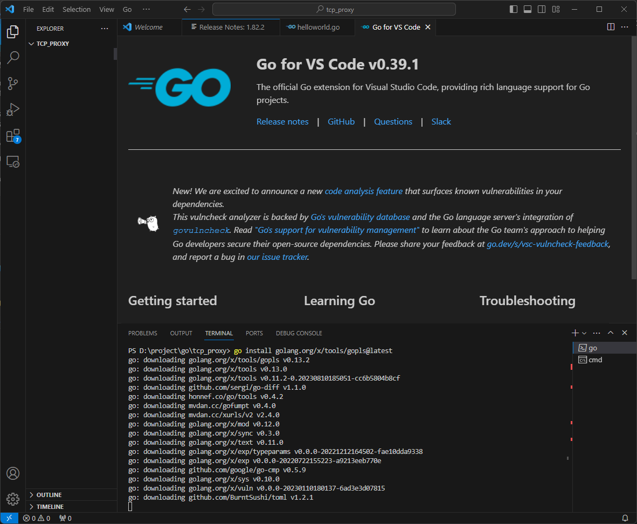Switch to helloworld.go tab
637x524 pixels.
point(317,27)
